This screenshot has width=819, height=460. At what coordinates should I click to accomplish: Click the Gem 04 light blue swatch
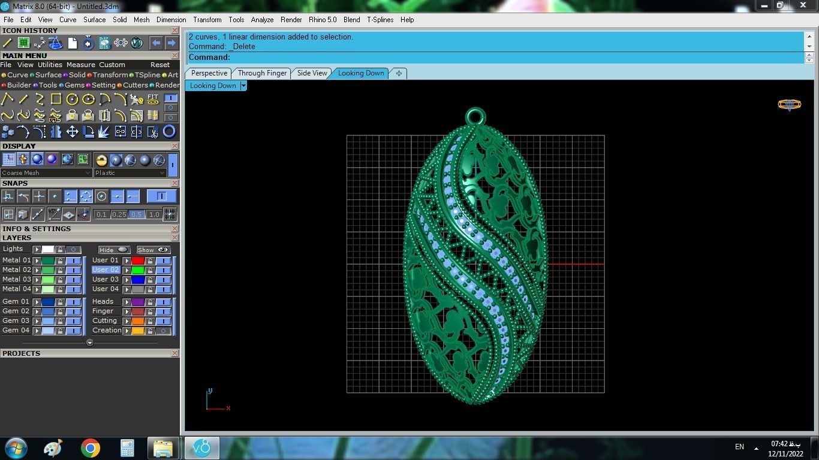48,331
